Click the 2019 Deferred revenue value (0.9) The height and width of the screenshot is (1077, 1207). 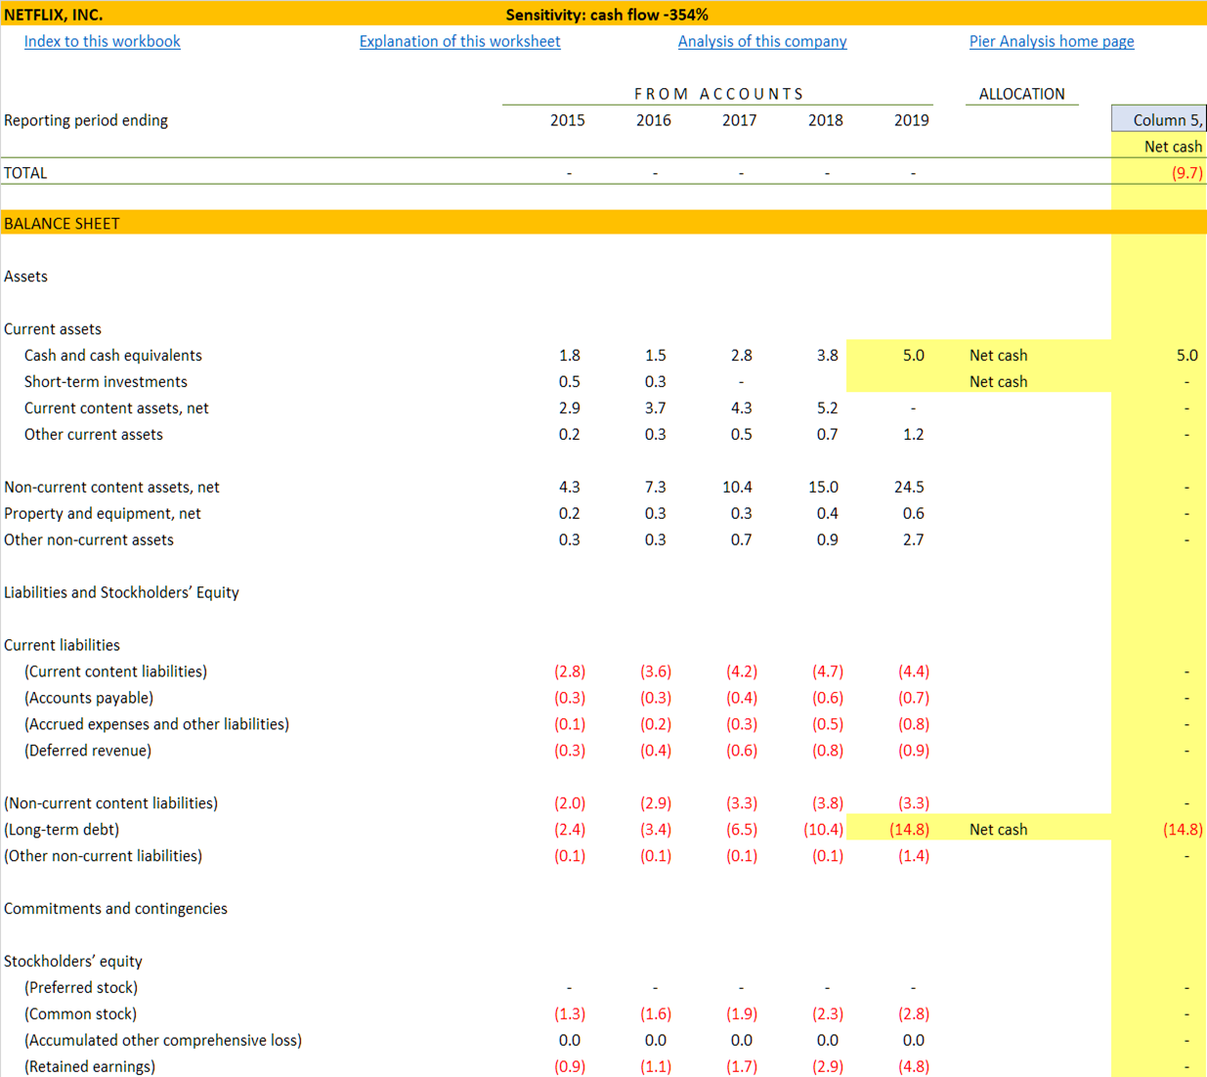[913, 752]
